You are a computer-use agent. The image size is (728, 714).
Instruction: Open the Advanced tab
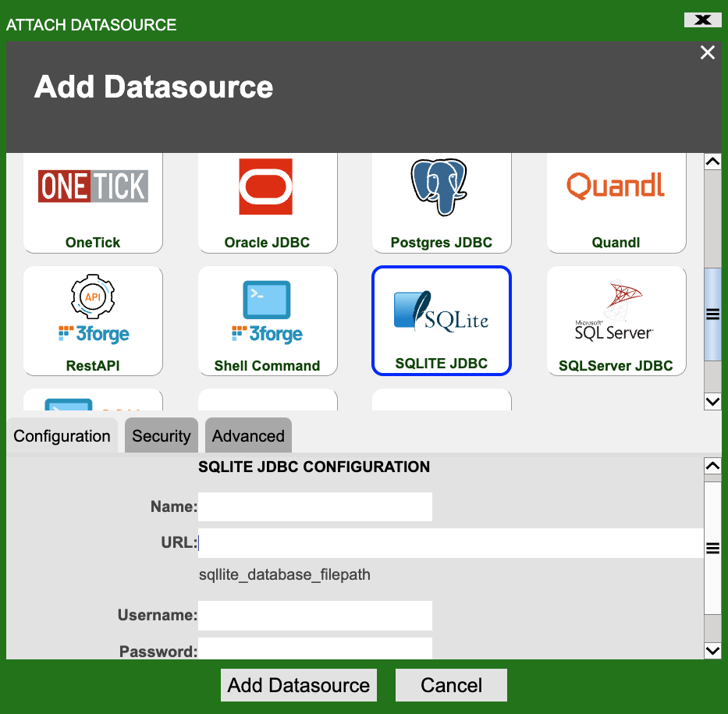[x=248, y=436]
